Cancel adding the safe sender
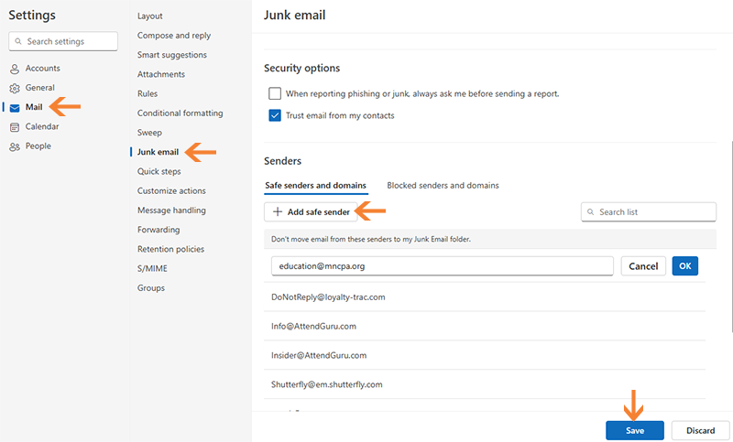The image size is (733, 442). pyautogui.click(x=643, y=266)
